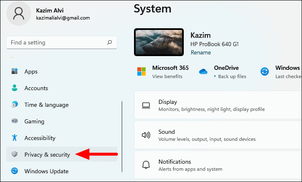Click the user profile avatar icon
This screenshot has width=302, height=182.
click(x=19, y=14)
